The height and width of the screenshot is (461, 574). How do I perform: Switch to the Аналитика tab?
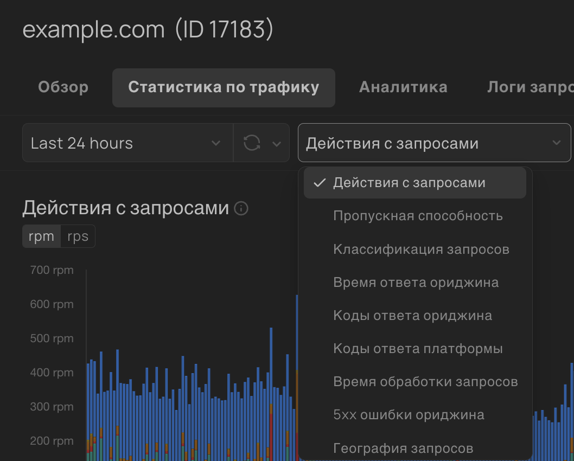[403, 87]
